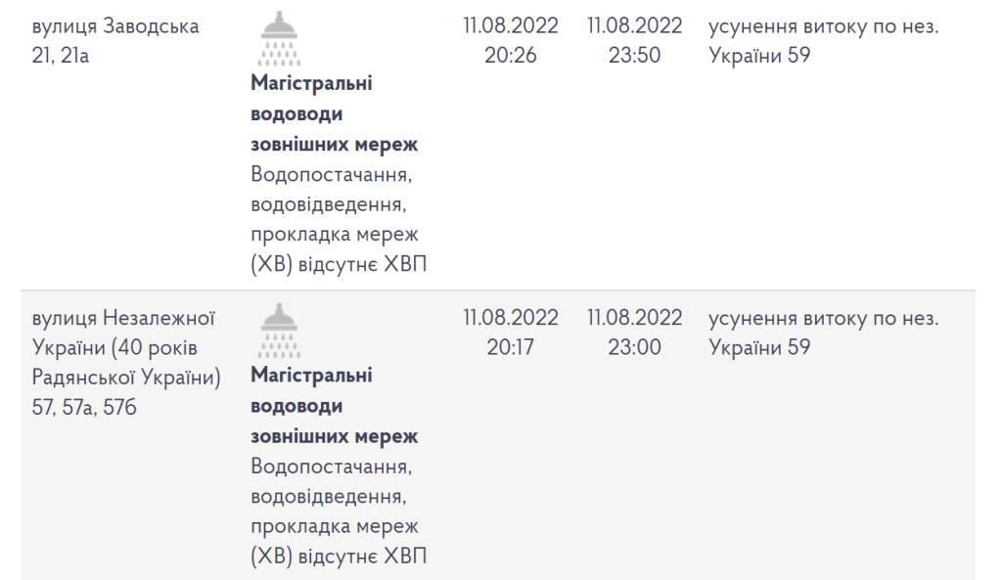Click the end date above '23:50'
The height and width of the screenshot is (580, 1002).
[x=634, y=26]
